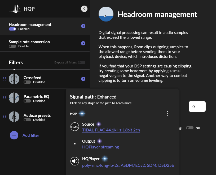The height and width of the screenshot is (175, 216).
Task: Click the plus icon to add filter
Action: click(x=14, y=135)
